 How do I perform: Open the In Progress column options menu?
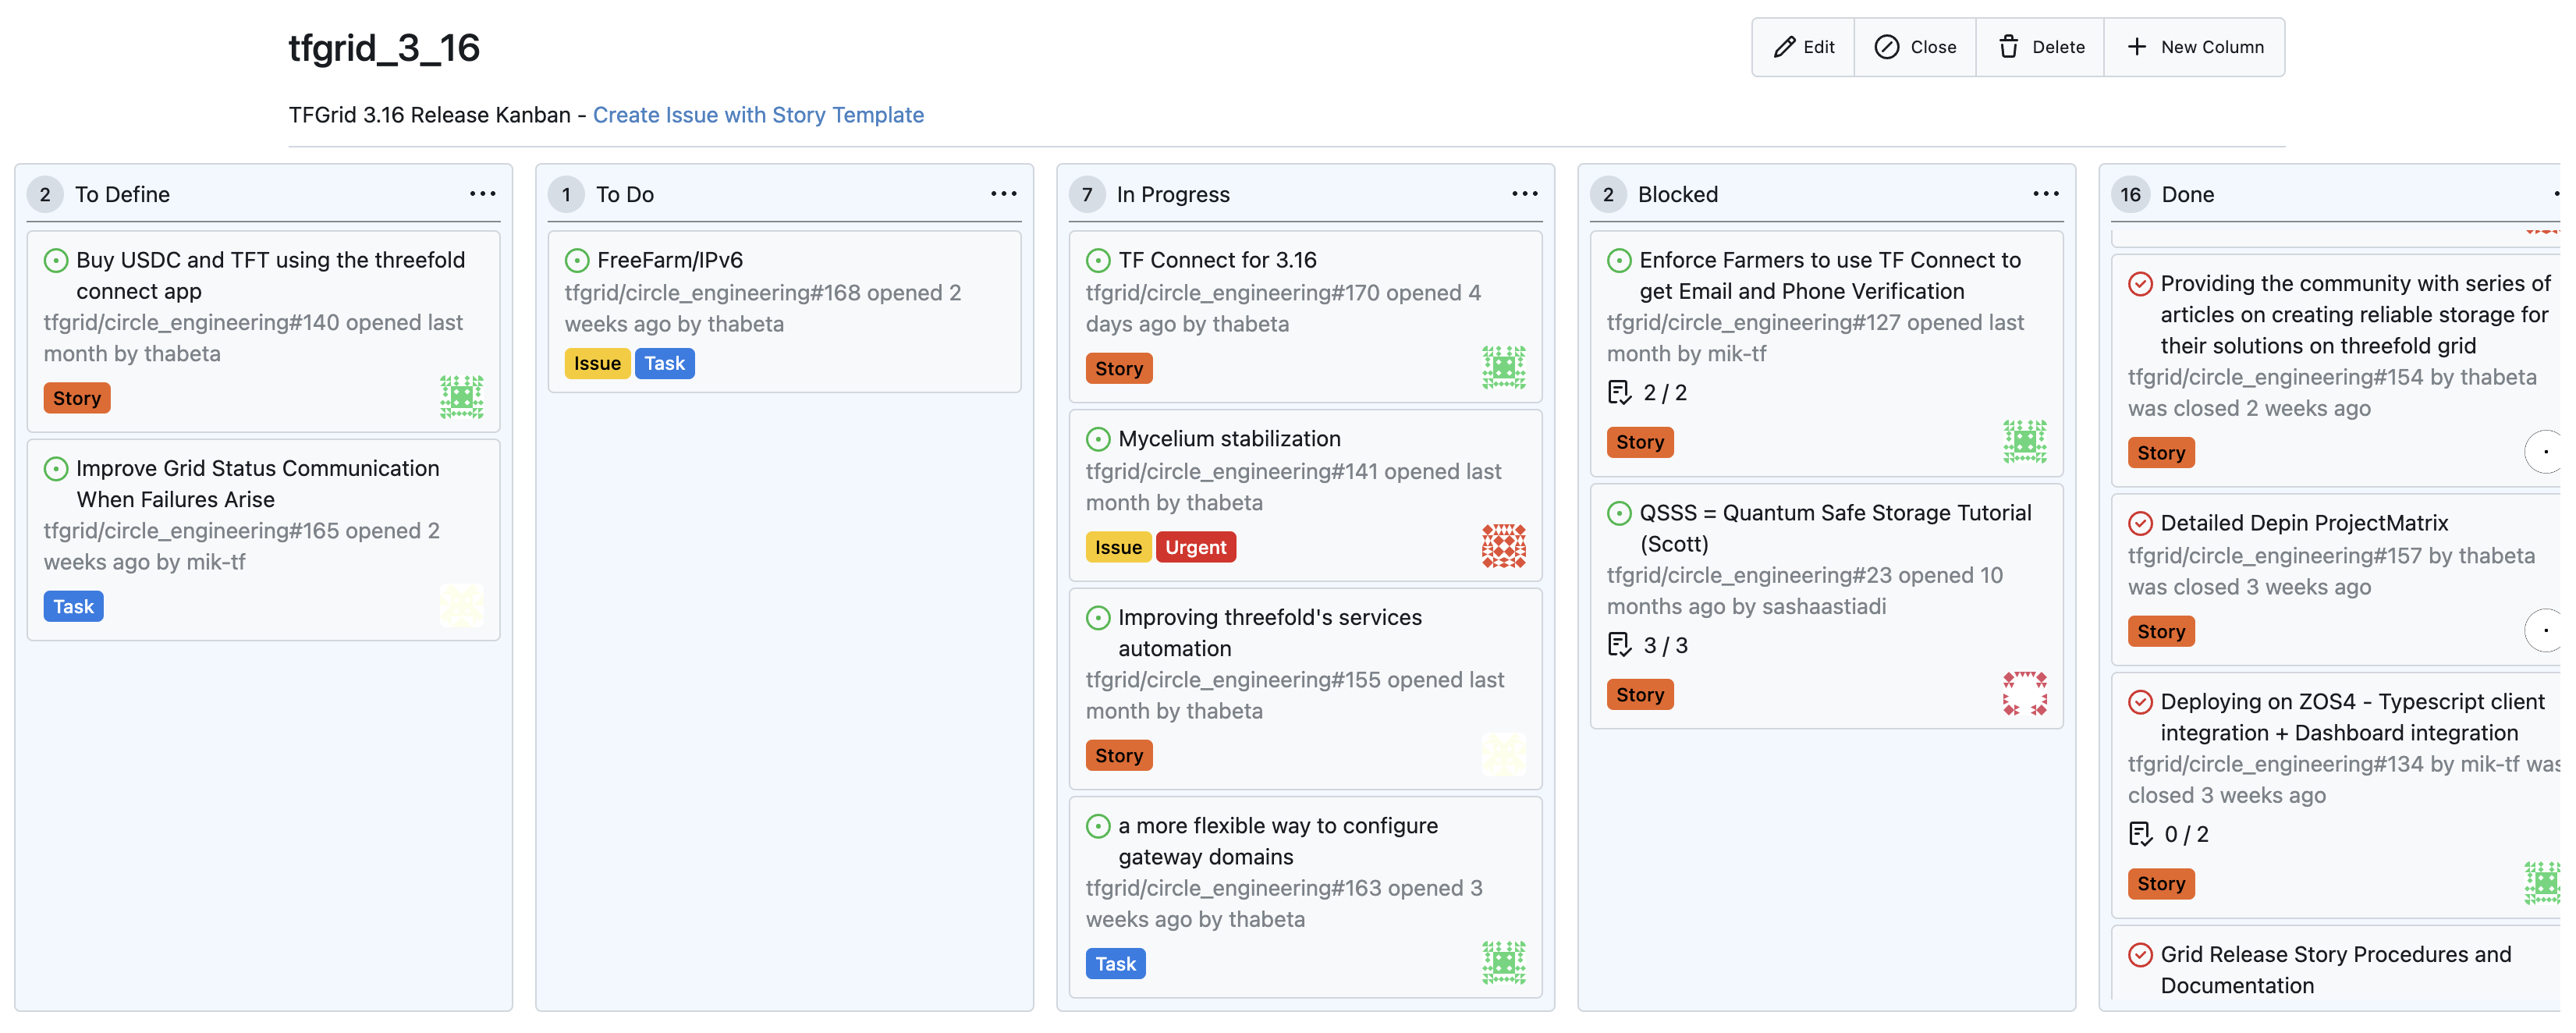pos(1525,194)
